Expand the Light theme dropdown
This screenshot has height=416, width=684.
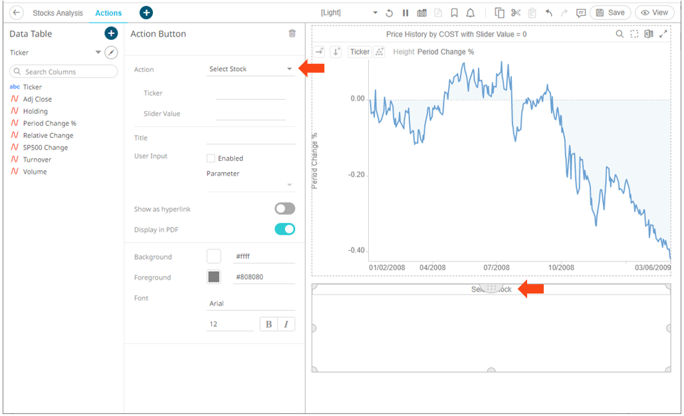tap(375, 13)
